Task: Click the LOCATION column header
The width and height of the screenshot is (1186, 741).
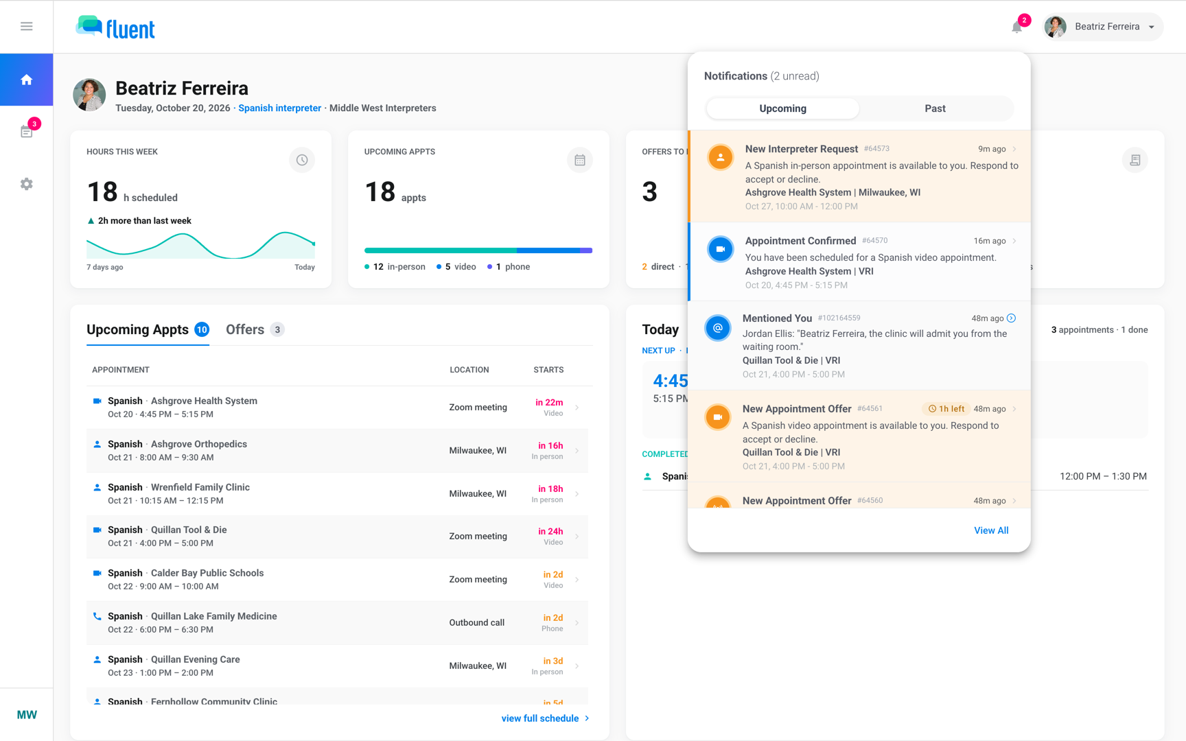Action: 469,370
